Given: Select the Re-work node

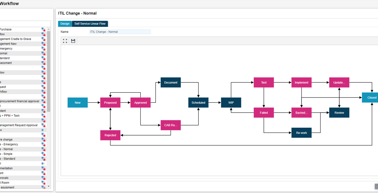Looking at the screenshot, I should (302, 133).
